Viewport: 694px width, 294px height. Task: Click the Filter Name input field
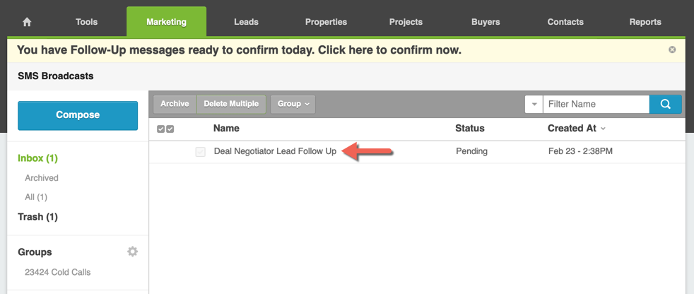[596, 104]
